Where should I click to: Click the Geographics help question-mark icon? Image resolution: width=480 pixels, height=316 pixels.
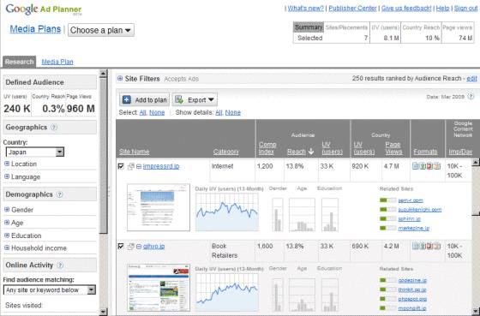[54, 128]
